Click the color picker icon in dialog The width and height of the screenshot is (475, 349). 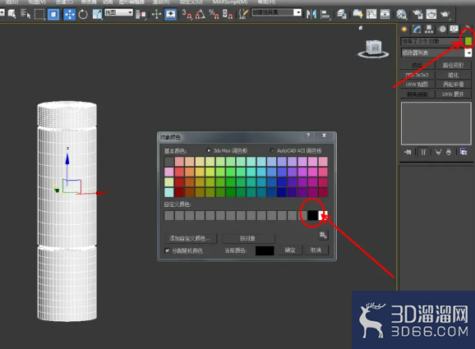click(x=323, y=235)
